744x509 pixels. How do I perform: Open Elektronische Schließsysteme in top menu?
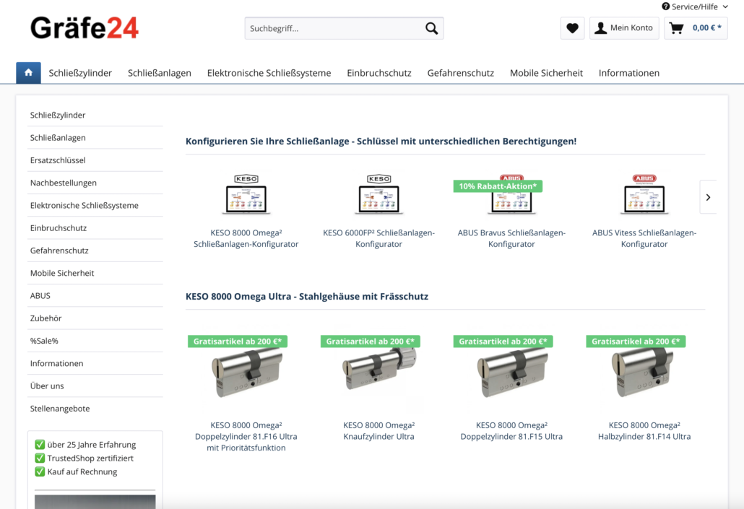[269, 73]
